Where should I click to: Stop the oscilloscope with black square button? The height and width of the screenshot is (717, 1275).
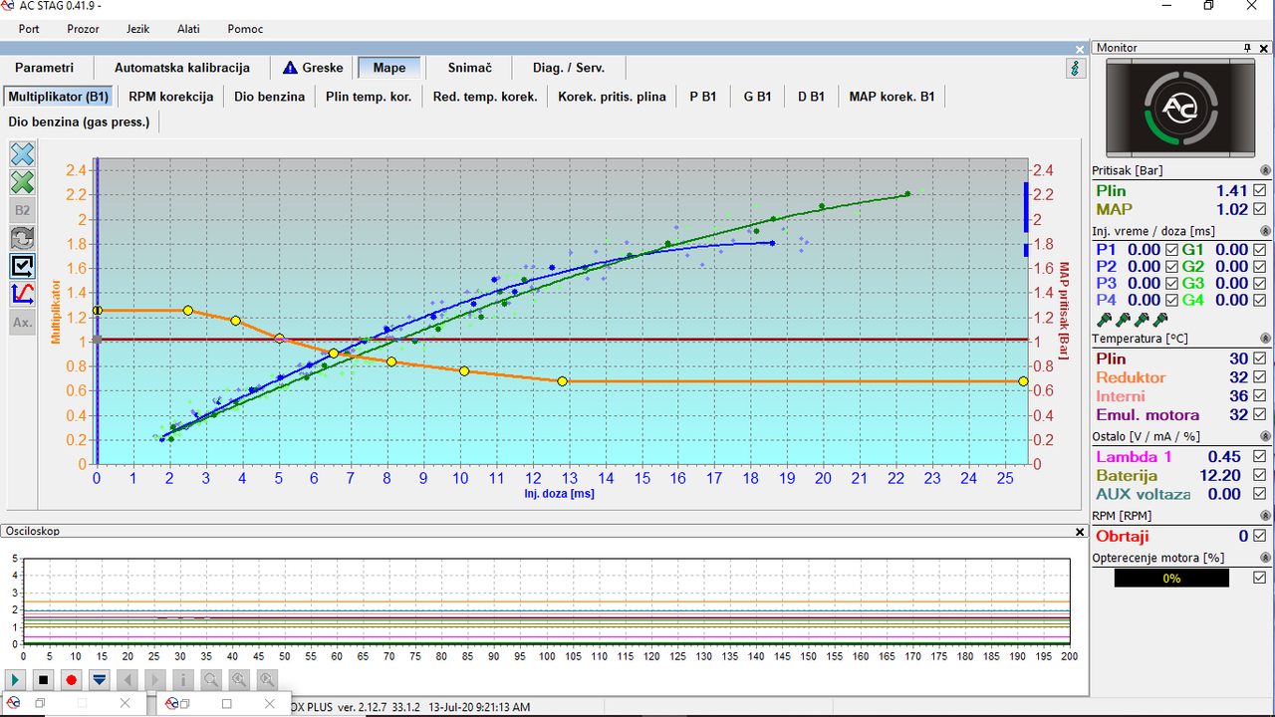44,680
